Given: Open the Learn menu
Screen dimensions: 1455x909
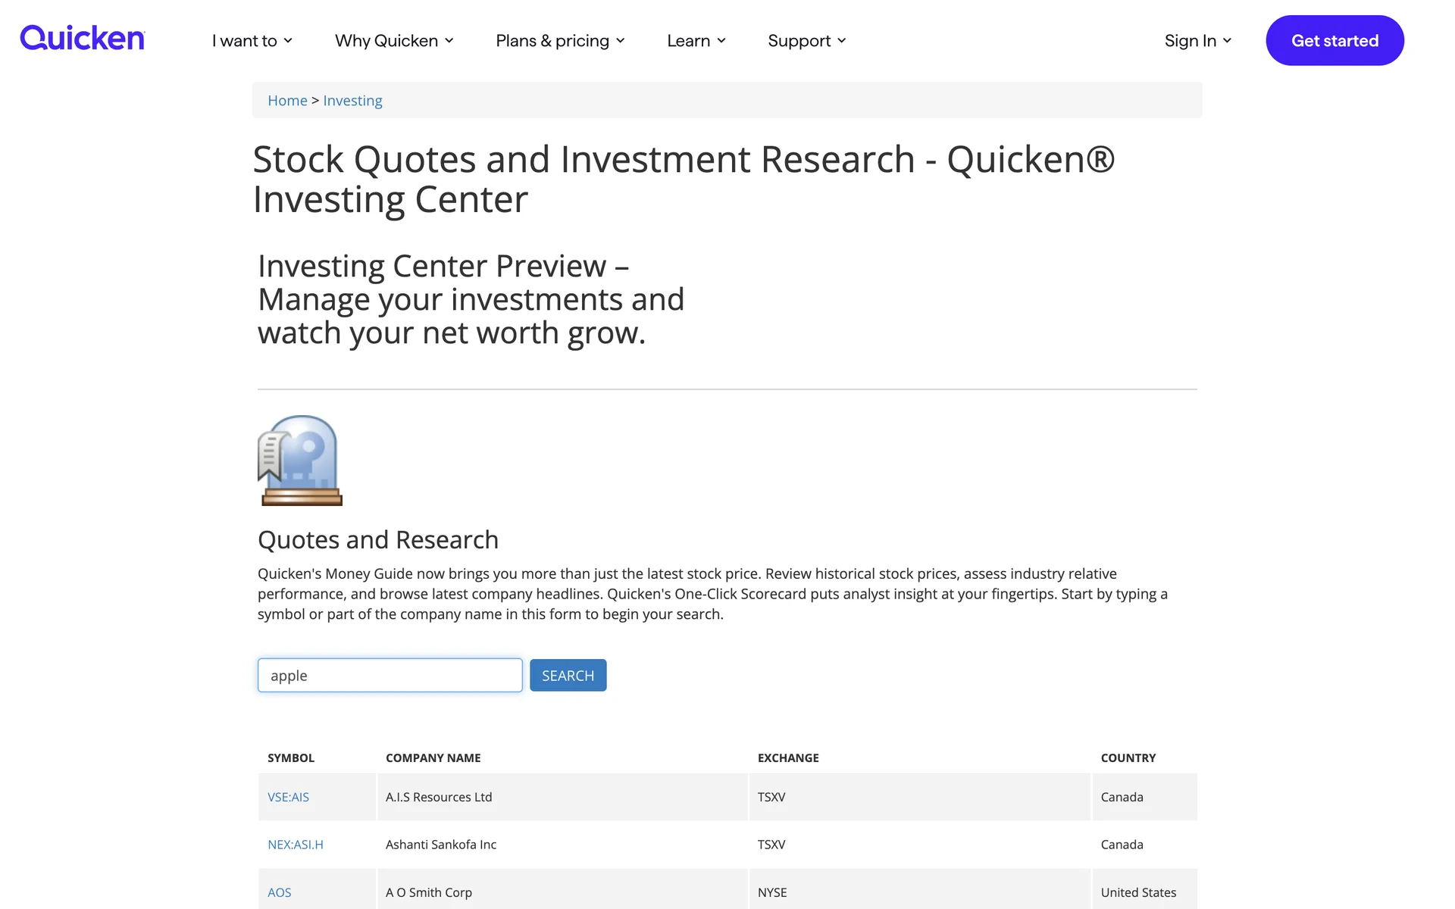Looking at the screenshot, I should pos(696,41).
